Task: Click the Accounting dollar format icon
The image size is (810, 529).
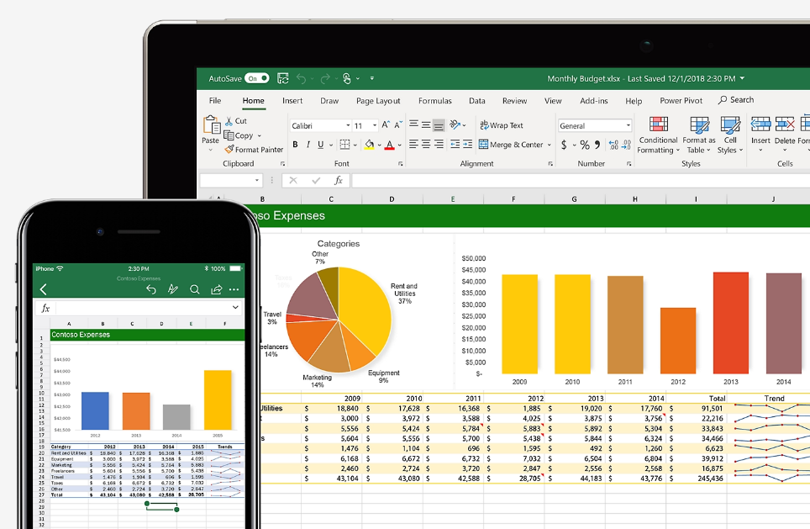Action: (564, 145)
